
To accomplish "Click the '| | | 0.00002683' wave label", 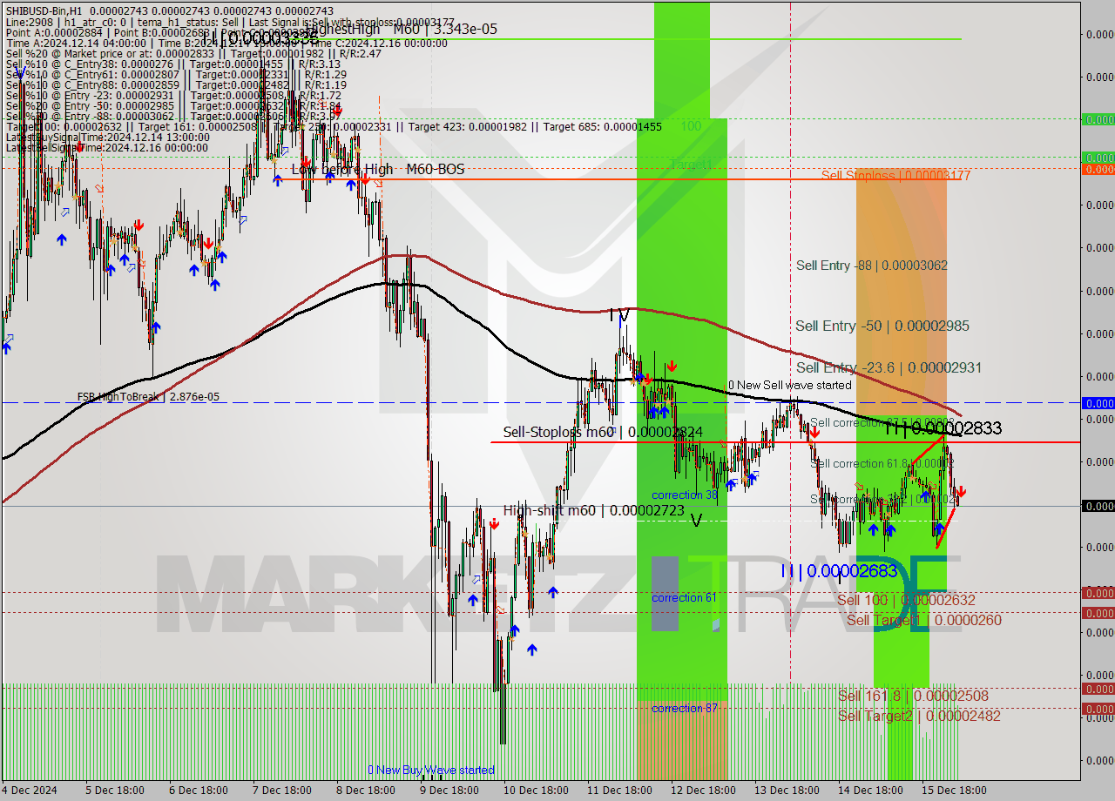I will coord(839,571).
